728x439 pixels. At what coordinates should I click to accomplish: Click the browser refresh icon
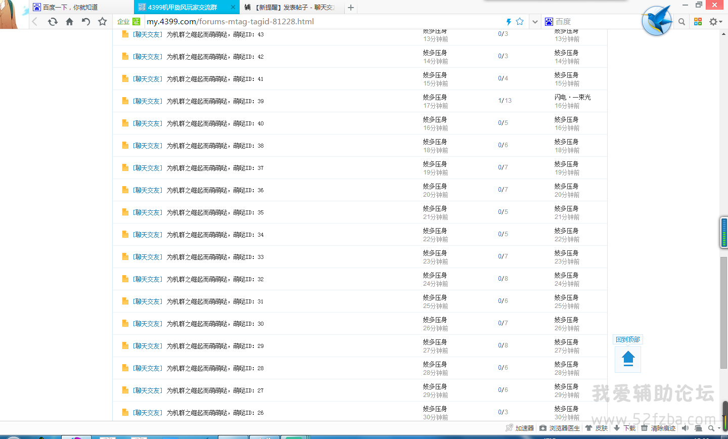(53, 22)
